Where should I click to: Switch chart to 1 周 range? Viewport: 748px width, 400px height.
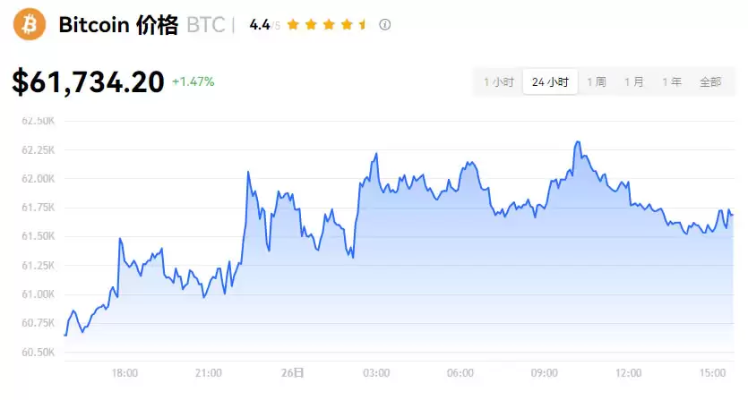pos(597,81)
